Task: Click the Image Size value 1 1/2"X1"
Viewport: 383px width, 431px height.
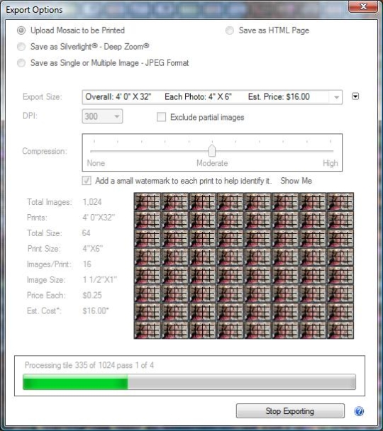Action: (x=100, y=280)
